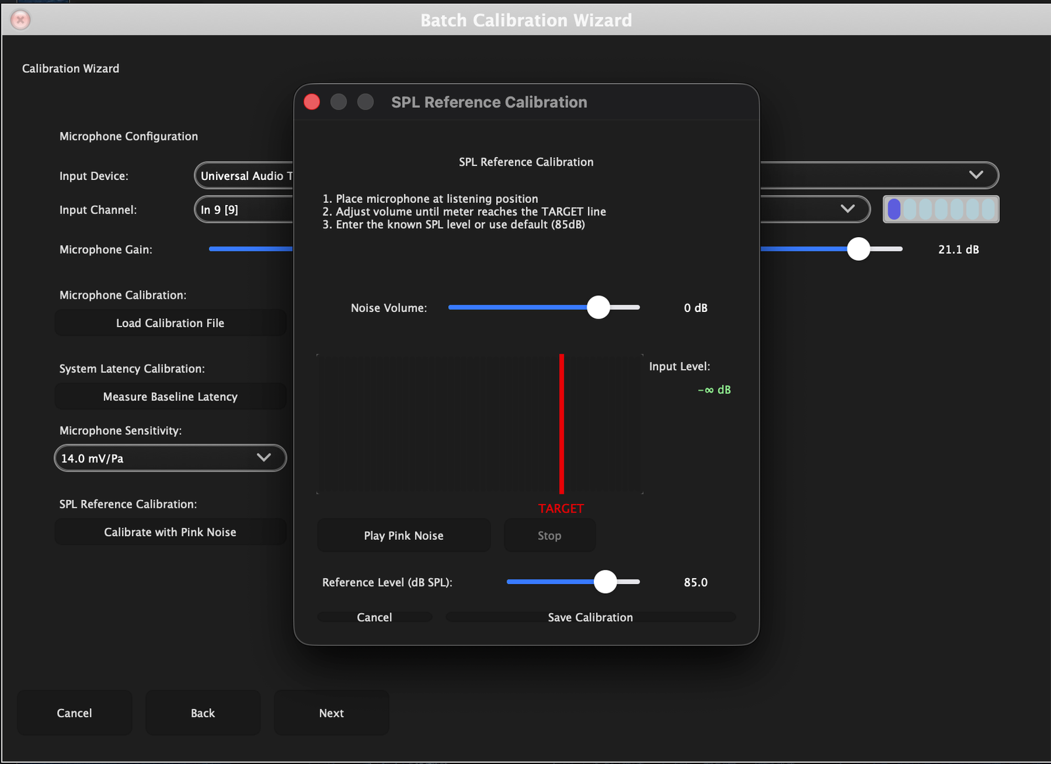Adjust the Reference Level slider handle
Image resolution: width=1051 pixels, height=764 pixels.
click(605, 582)
